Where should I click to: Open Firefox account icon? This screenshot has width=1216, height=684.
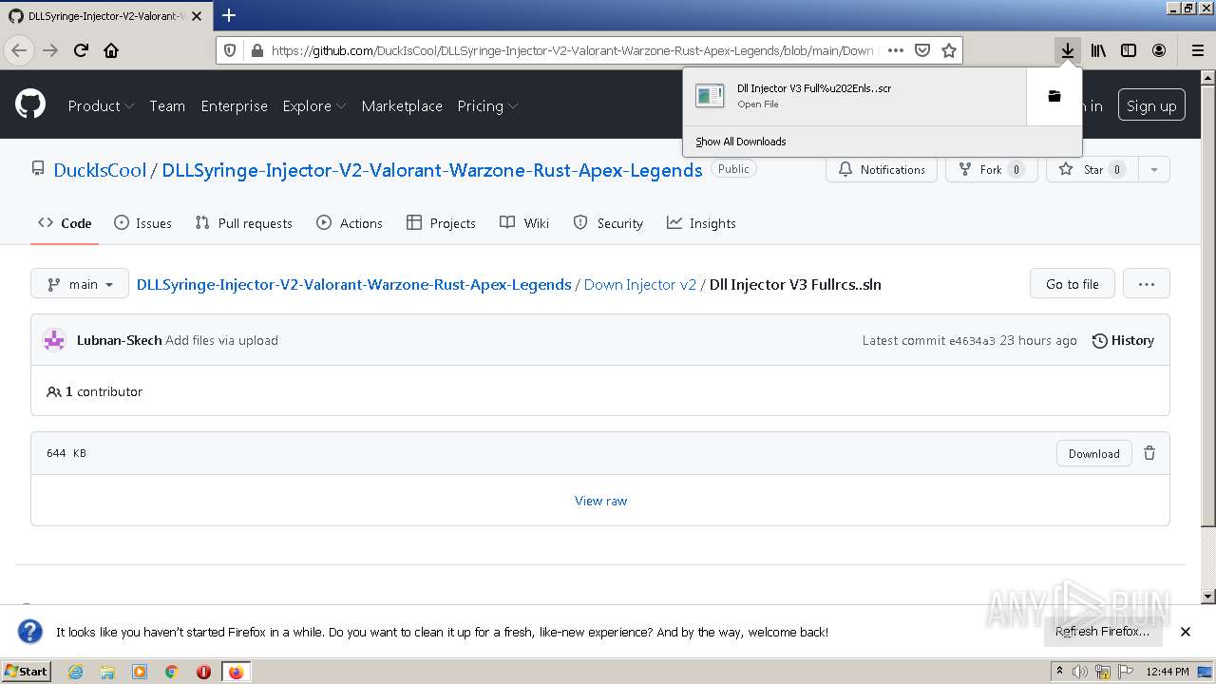[x=1159, y=50]
